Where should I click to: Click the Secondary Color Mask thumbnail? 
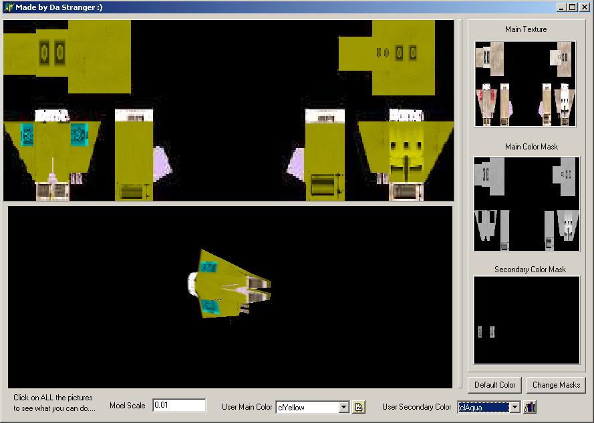tap(527, 320)
